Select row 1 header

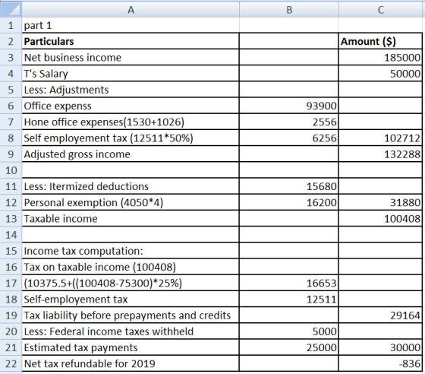click(x=11, y=25)
